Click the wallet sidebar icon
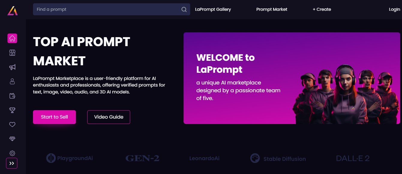402x174 pixels. click(x=12, y=96)
